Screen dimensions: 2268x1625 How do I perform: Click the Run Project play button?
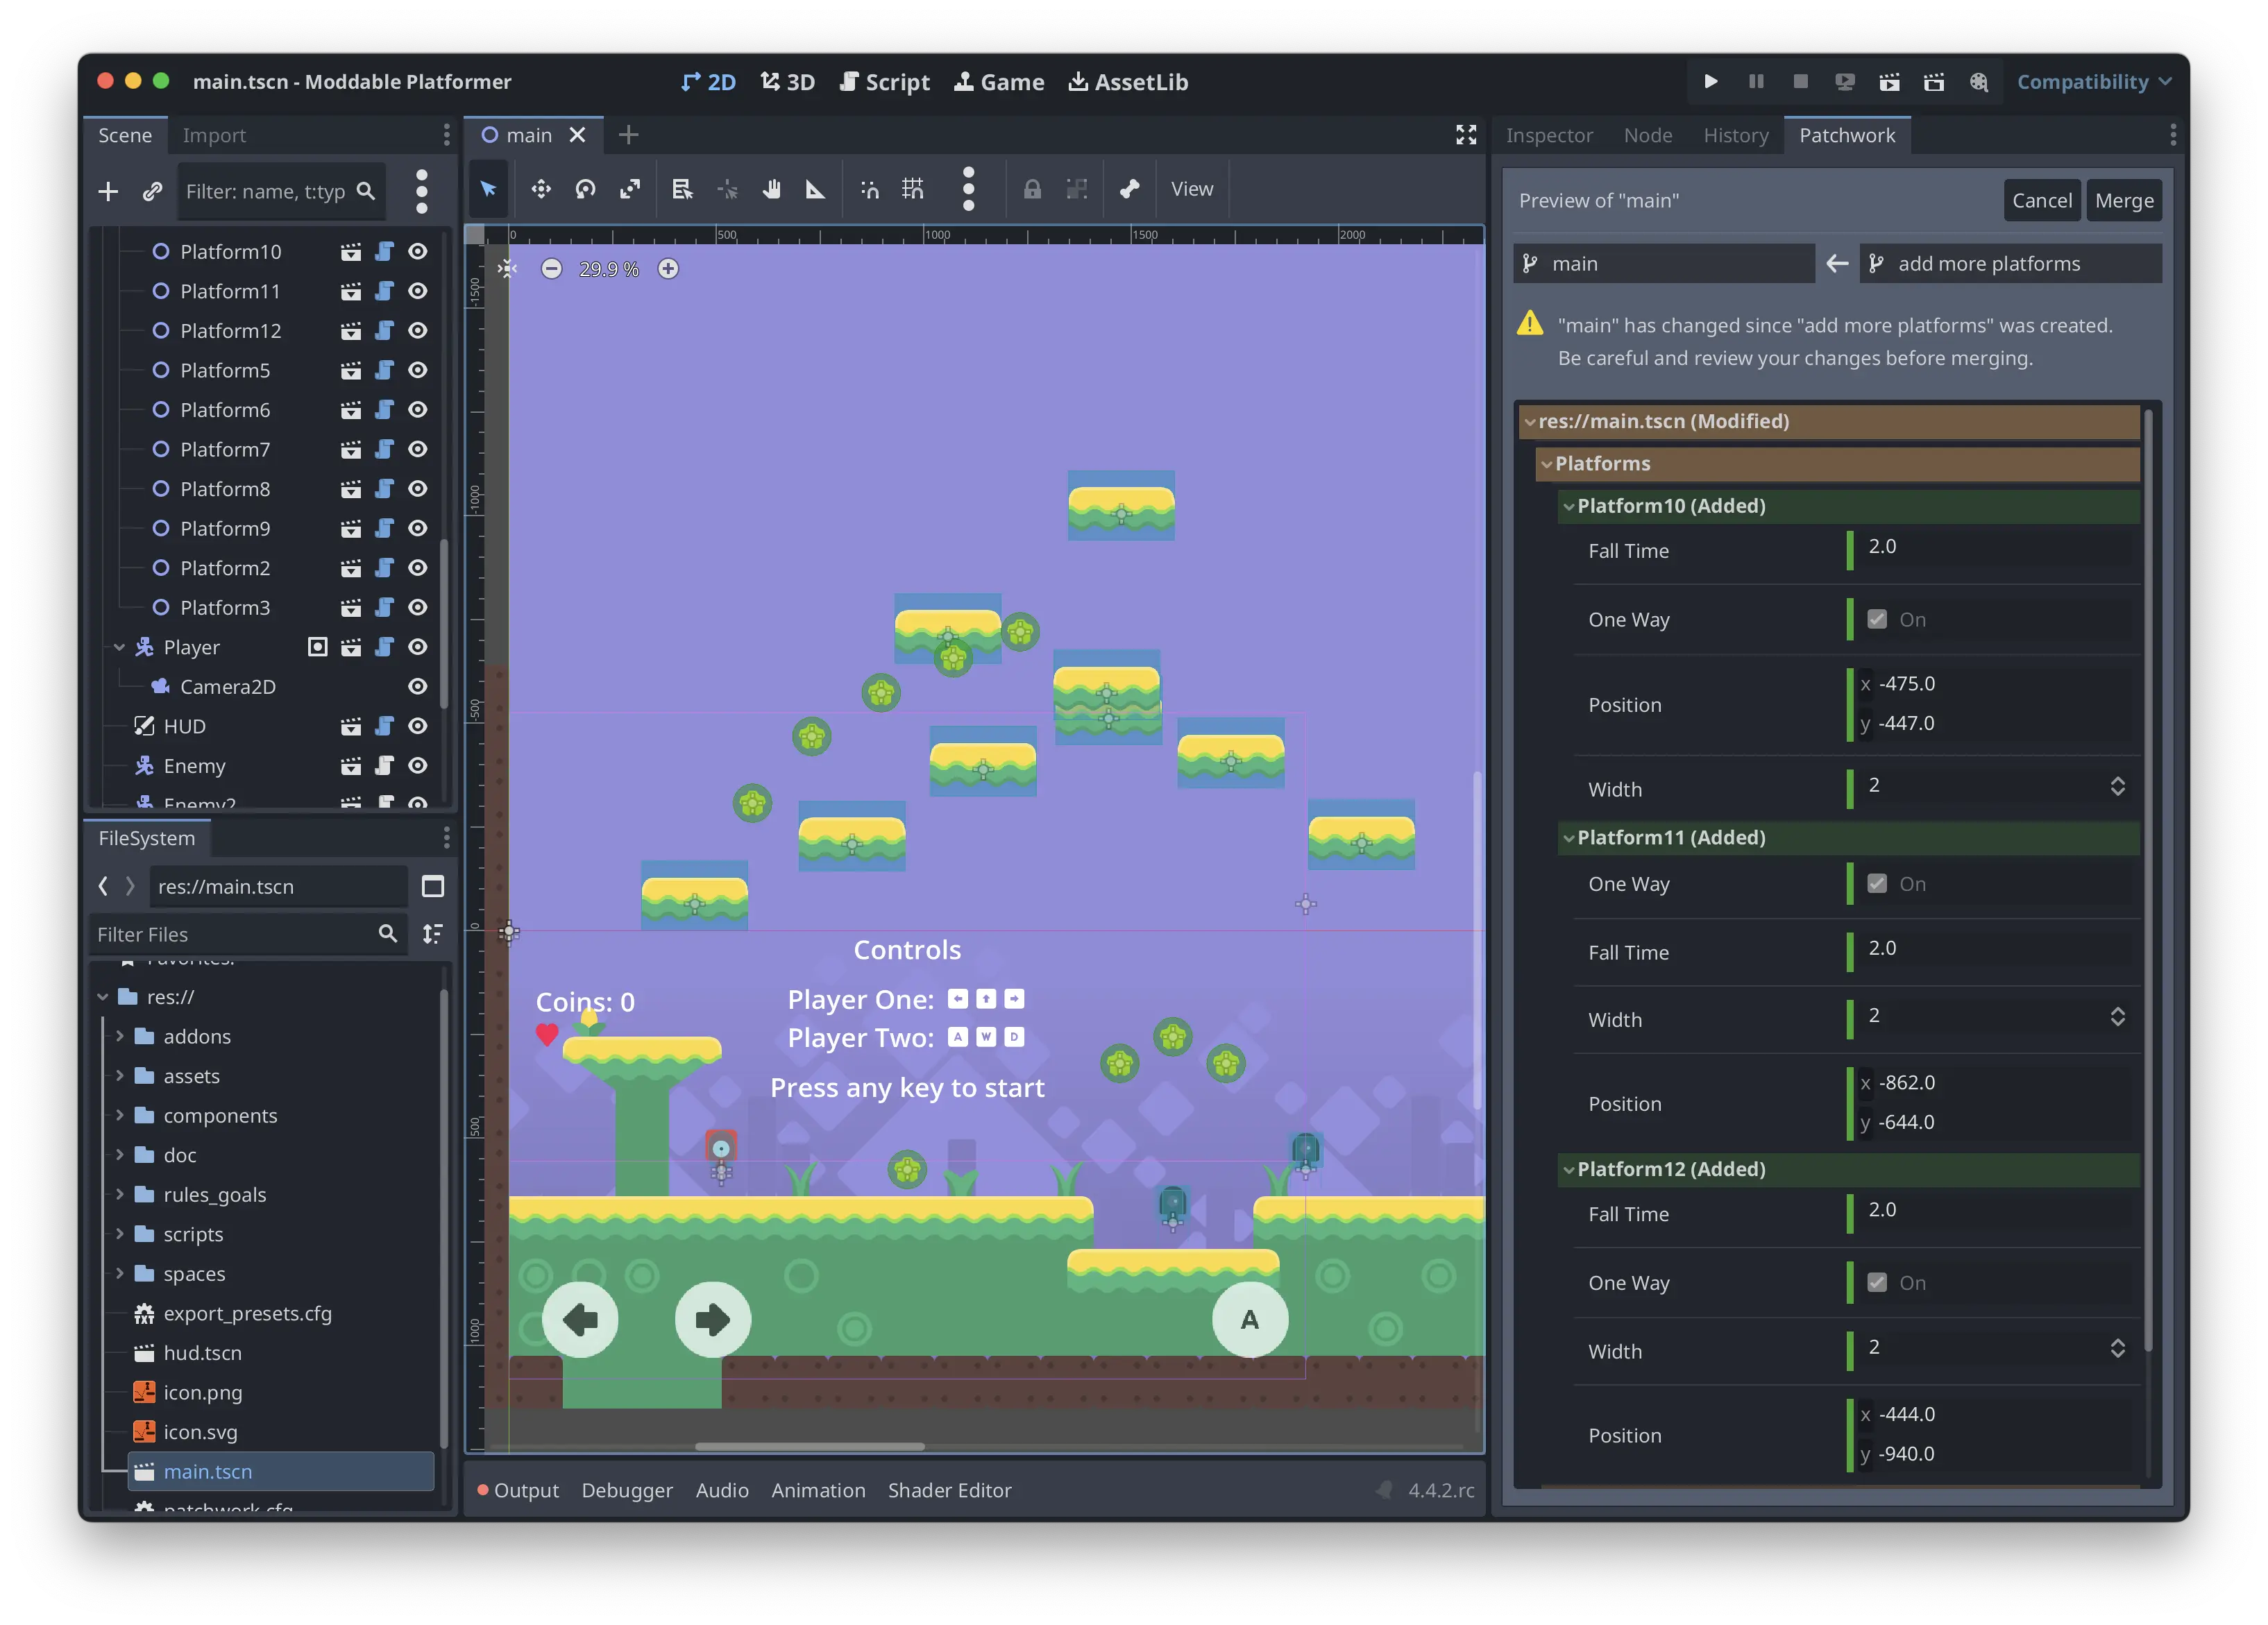point(1711,82)
